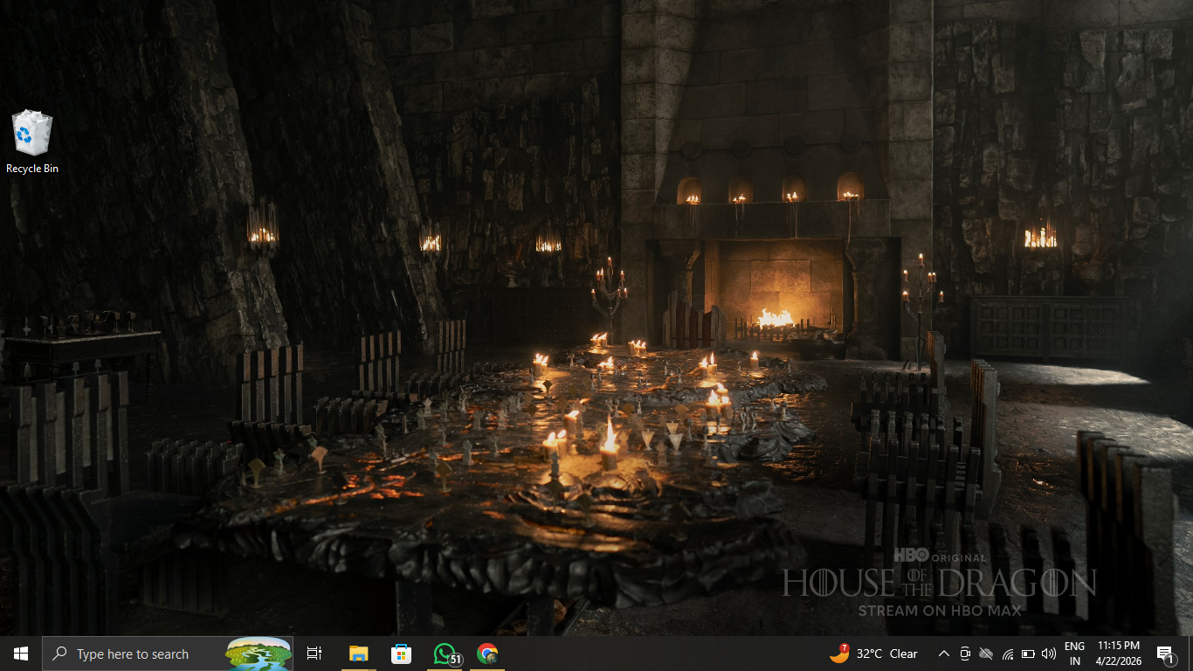Screen dimensions: 1193x671
Task: Click the 'Type here to search' box
Action: tap(168, 654)
